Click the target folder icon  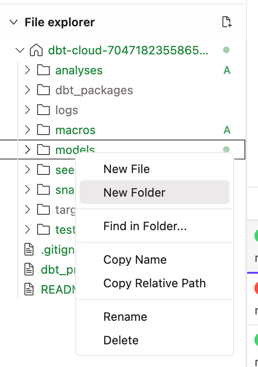(43, 209)
